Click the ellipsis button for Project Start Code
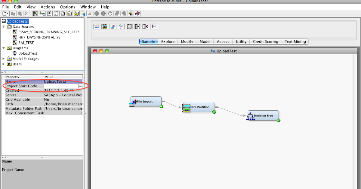361x189 pixels. [80, 86]
